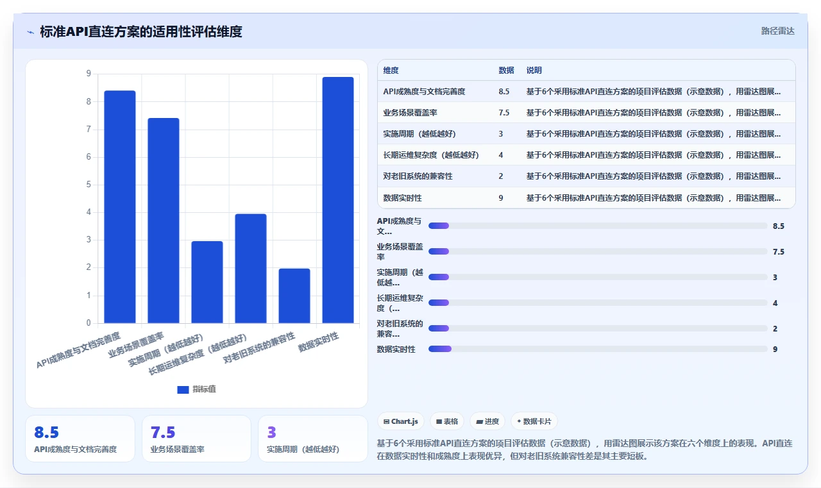Click progress bar for 数据实时性
This screenshot has width=821, height=488.
(598, 349)
